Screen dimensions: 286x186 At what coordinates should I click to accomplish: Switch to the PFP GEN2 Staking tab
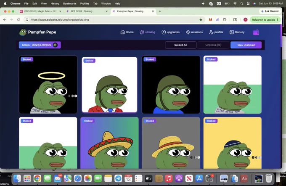[86, 11]
